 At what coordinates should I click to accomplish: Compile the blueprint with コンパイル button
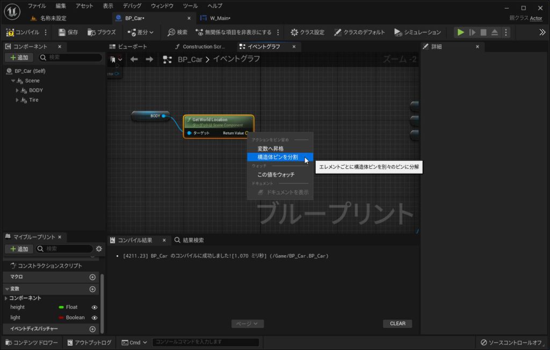pyautogui.click(x=23, y=32)
